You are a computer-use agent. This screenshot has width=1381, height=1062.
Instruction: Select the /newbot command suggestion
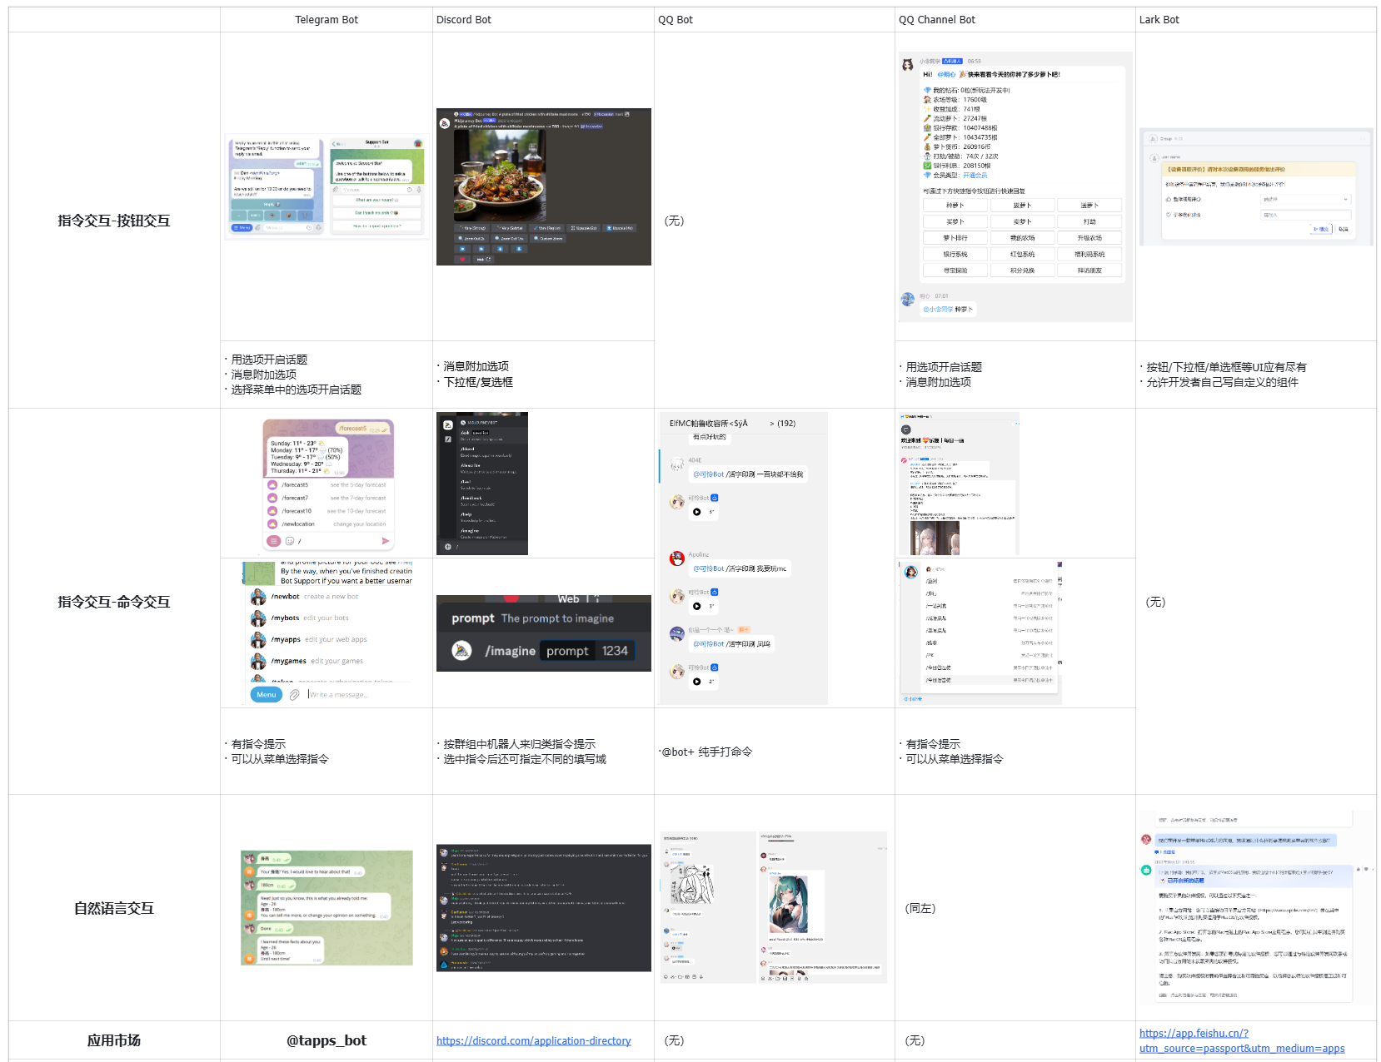(x=285, y=597)
